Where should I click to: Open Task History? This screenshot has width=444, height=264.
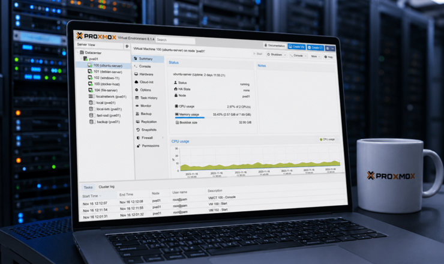click(149, 98)
